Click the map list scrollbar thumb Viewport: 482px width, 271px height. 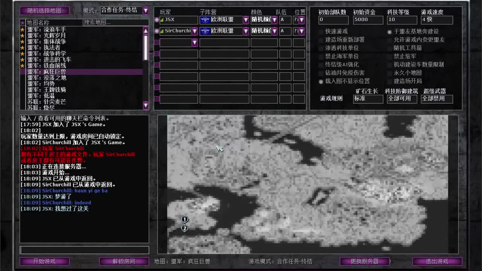[x=146, y=47]
